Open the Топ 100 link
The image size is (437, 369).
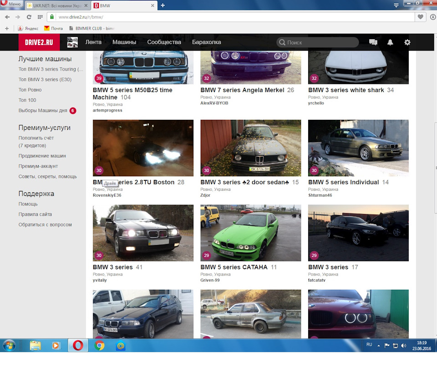27,100
